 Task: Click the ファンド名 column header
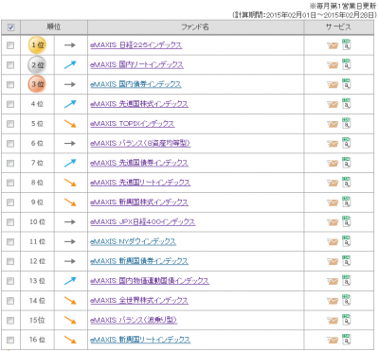(x=195, y=27)
